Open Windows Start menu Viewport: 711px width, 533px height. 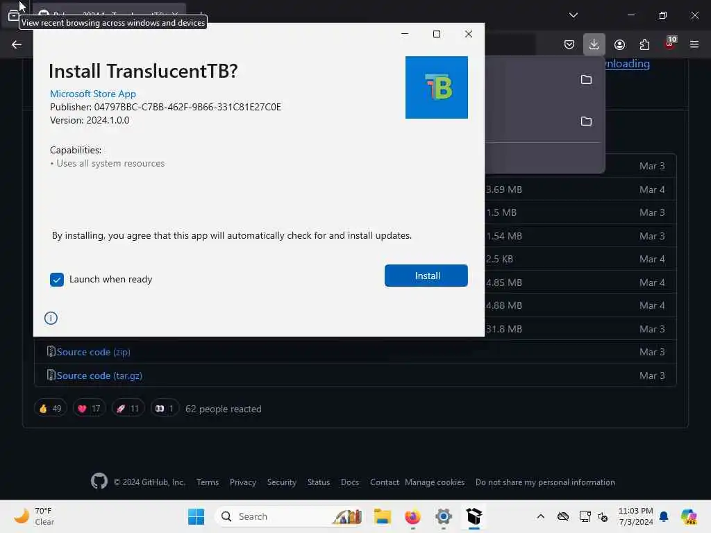196,516
